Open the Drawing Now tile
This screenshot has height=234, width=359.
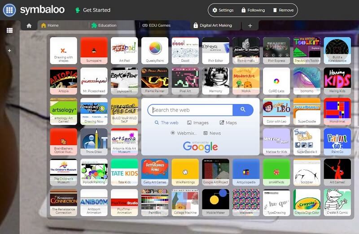[94, 111]
